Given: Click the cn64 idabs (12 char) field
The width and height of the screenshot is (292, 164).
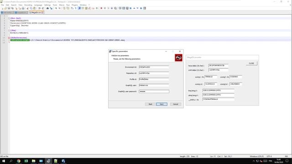Looking at the screenshot, I should pyautogui.click(x=218, y=70).
